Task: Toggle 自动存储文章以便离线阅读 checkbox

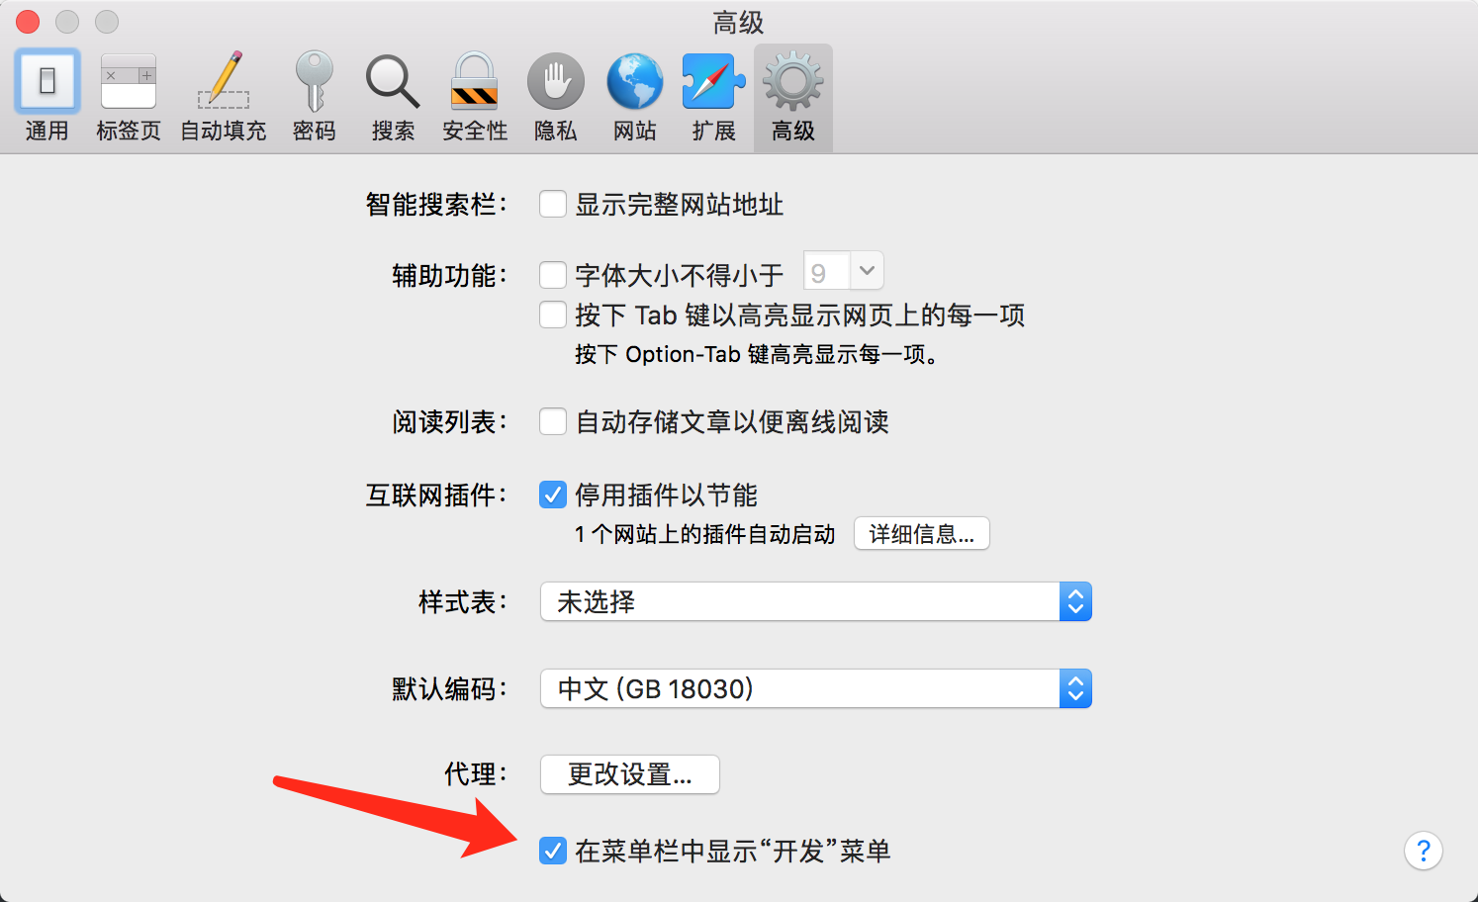Action: (x=553, y=421)
